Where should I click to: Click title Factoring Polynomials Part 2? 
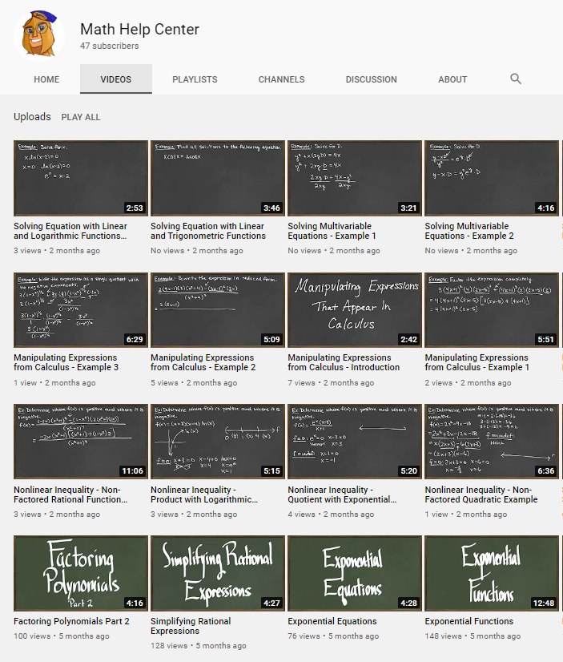coord(71,621)
